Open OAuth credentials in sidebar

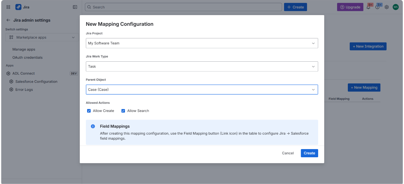pos(27,58)
